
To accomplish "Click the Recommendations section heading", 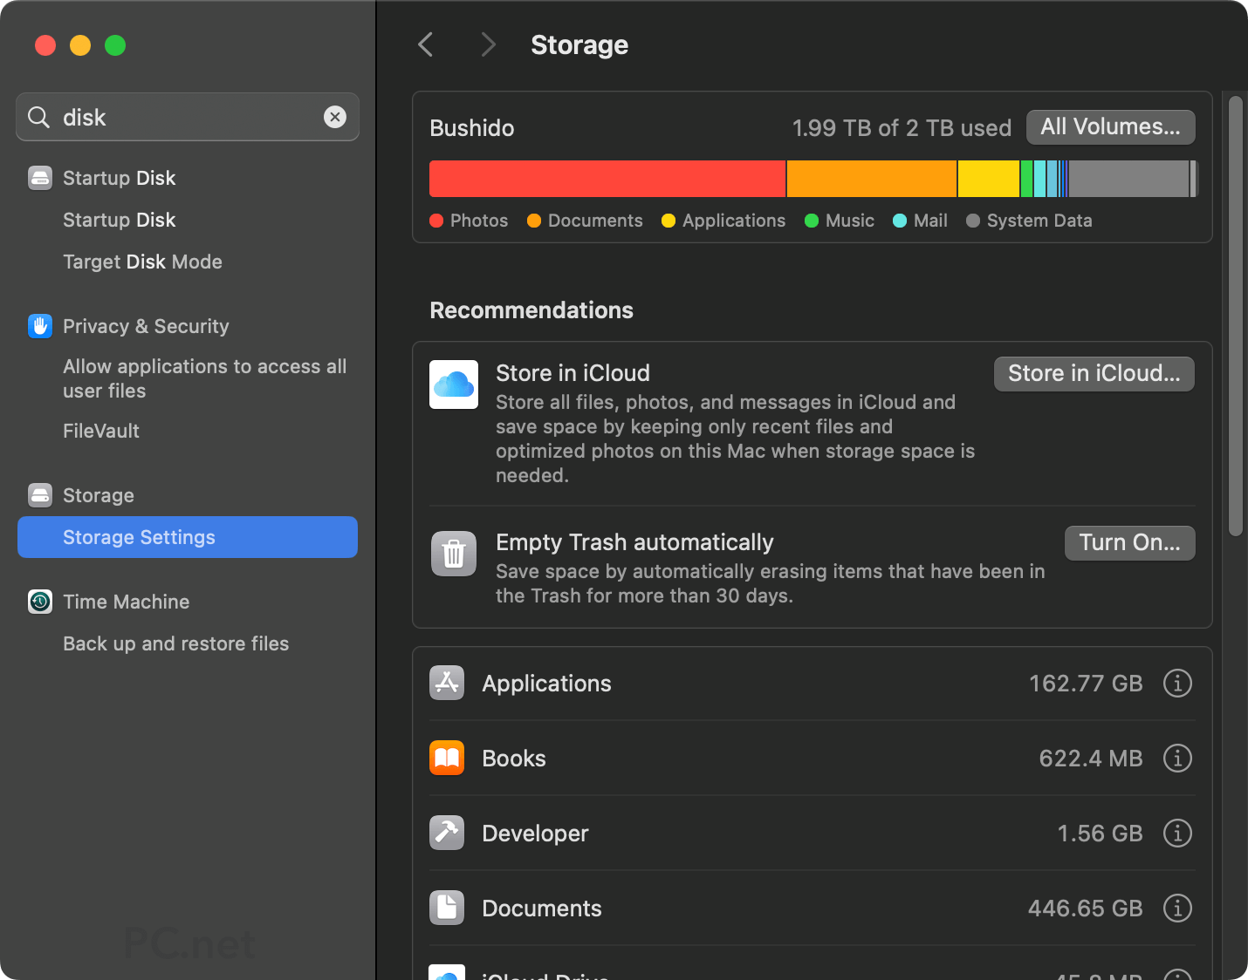I will click(x=531, y=310).
